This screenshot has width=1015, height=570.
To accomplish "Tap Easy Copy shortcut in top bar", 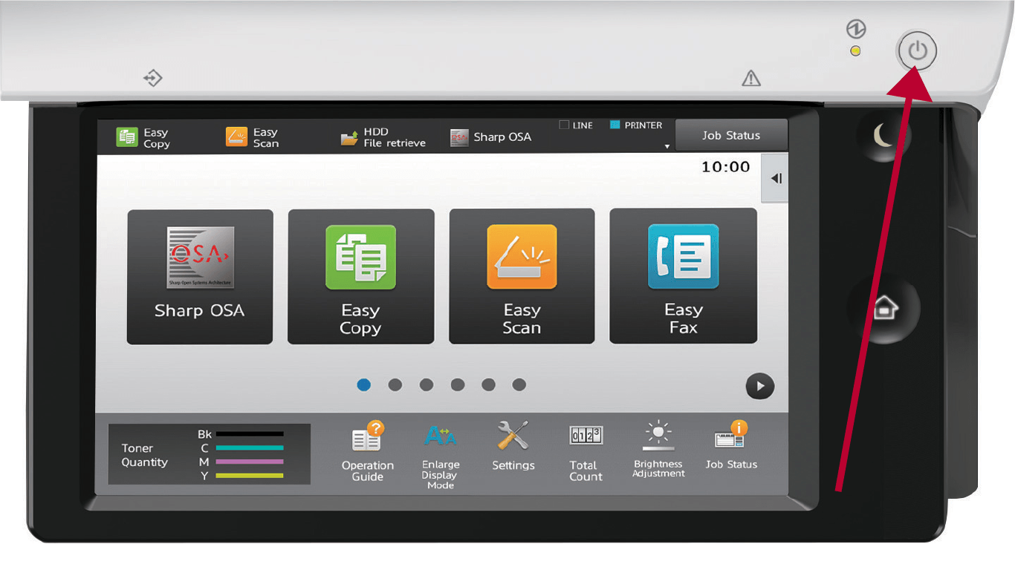I will (143, 138).
